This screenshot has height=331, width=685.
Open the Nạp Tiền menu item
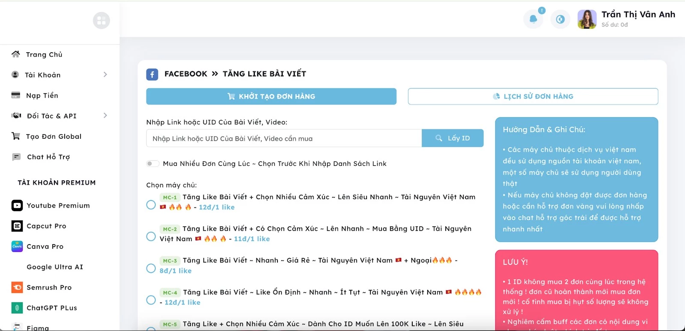(x=42, y=95)
